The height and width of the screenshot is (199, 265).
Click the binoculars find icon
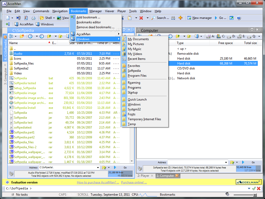173,18
